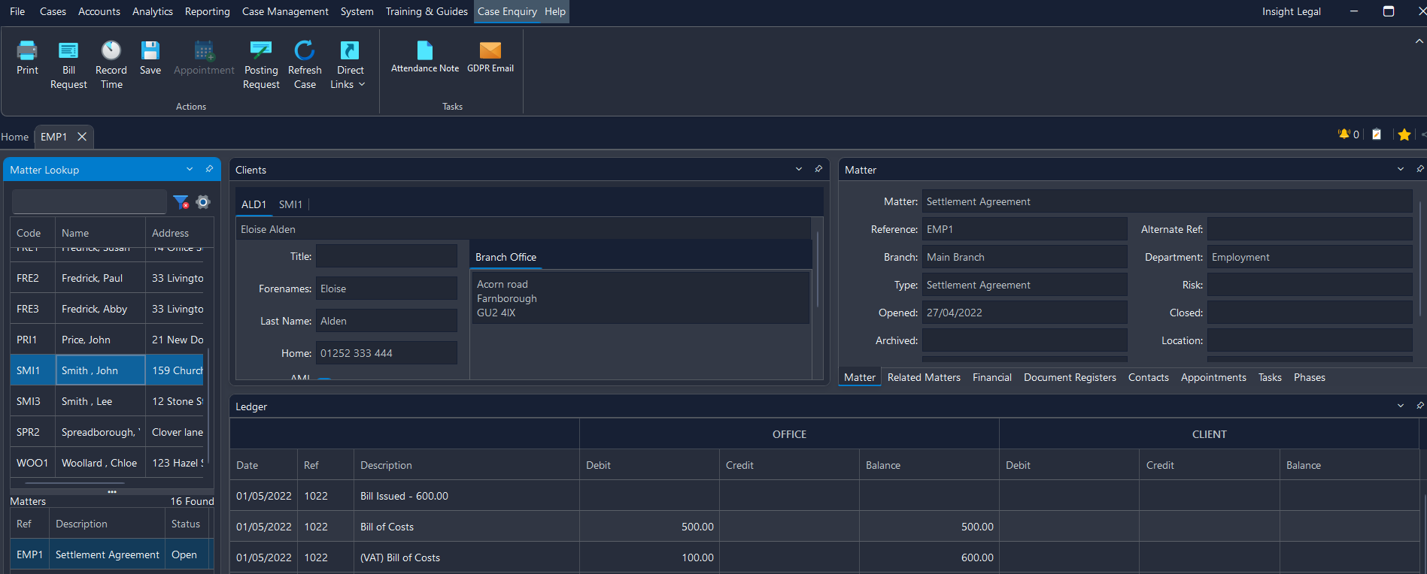
Task: Create an Attendance Note
Action: pos(425,57)
